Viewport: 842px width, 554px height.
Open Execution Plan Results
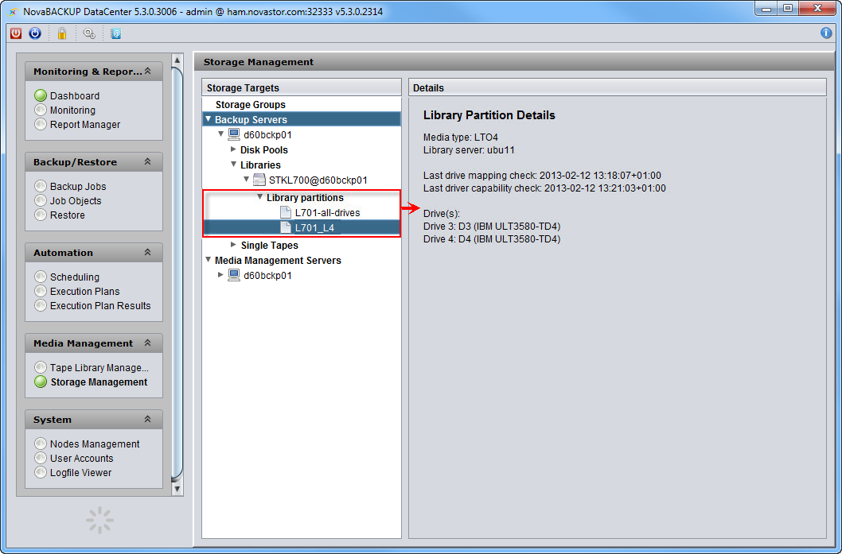coord(100,306)
